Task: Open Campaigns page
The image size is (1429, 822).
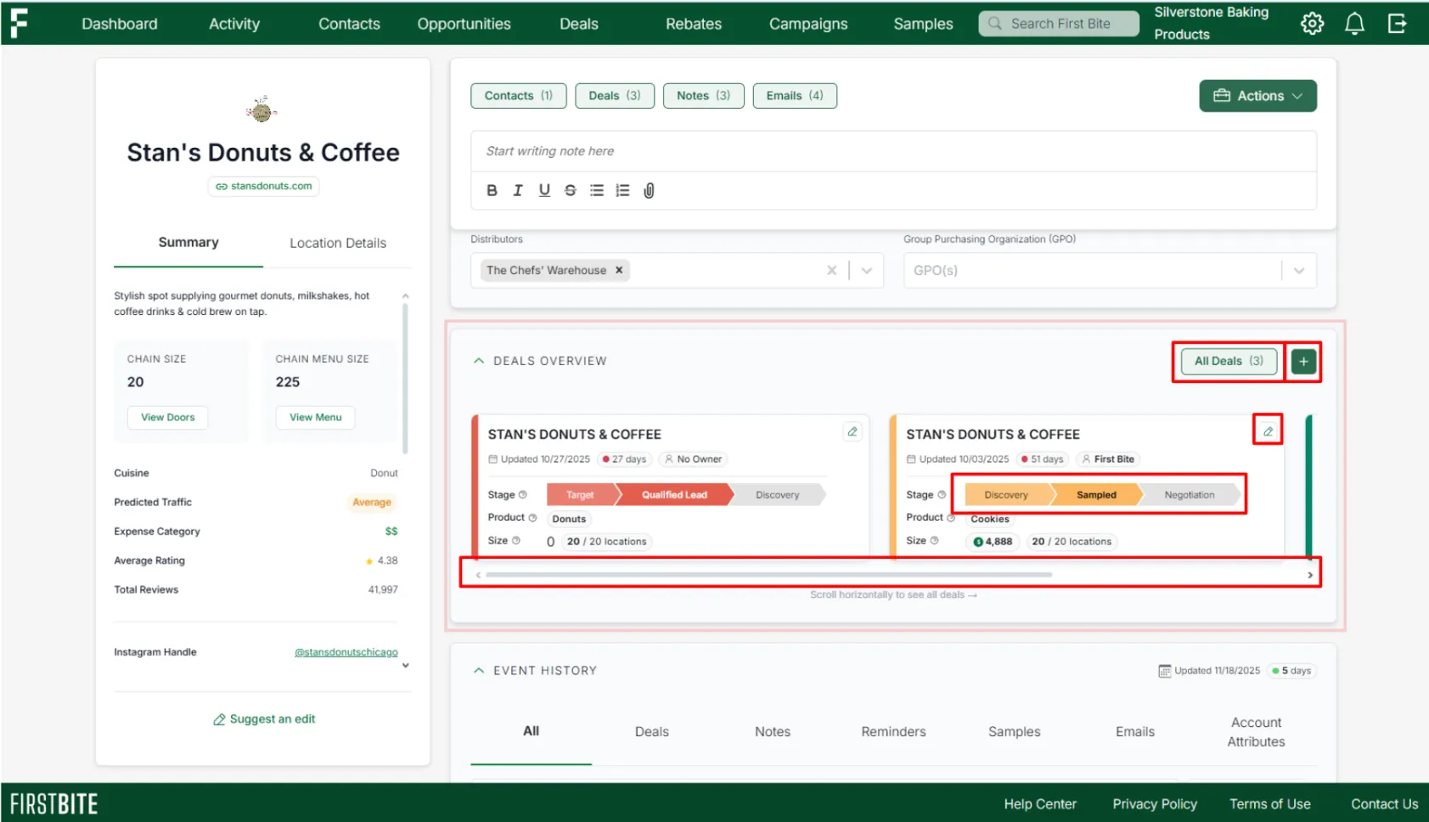Action: 808,24
